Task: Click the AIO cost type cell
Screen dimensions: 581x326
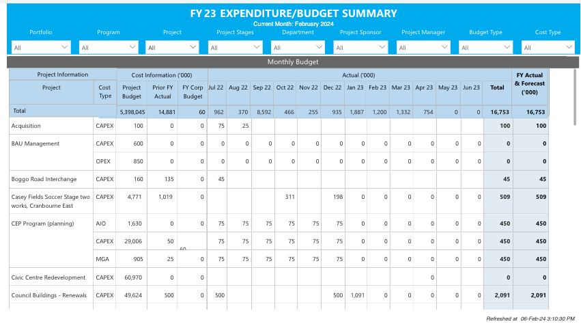Action: pos(100,223)
